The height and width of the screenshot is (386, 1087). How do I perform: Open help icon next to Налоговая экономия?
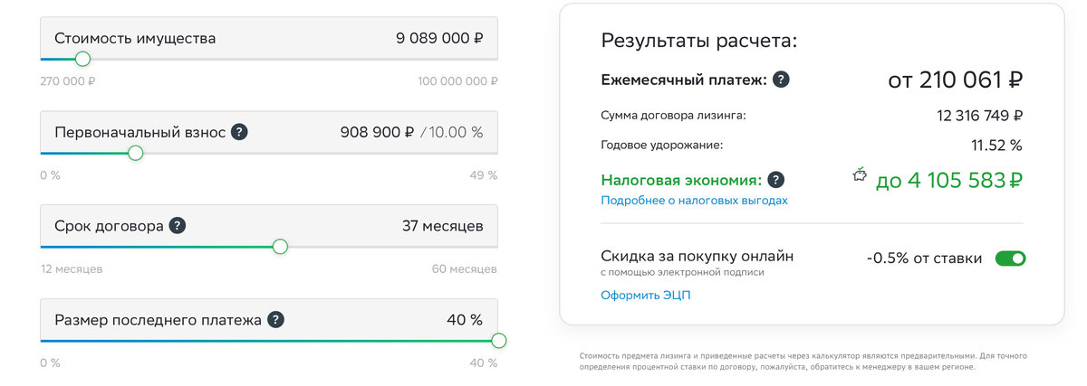776,180
